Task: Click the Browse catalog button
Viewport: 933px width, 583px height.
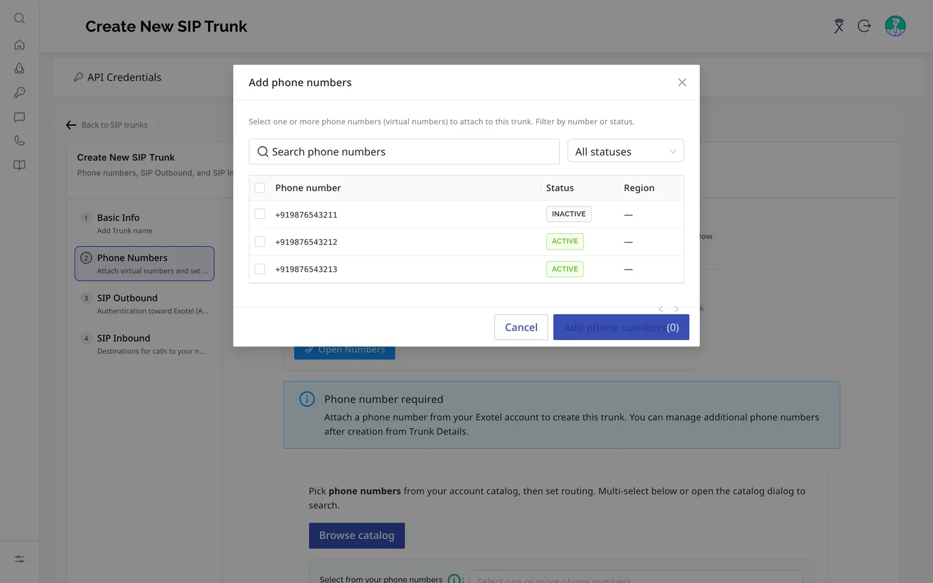Action: [x=357, y=536]
